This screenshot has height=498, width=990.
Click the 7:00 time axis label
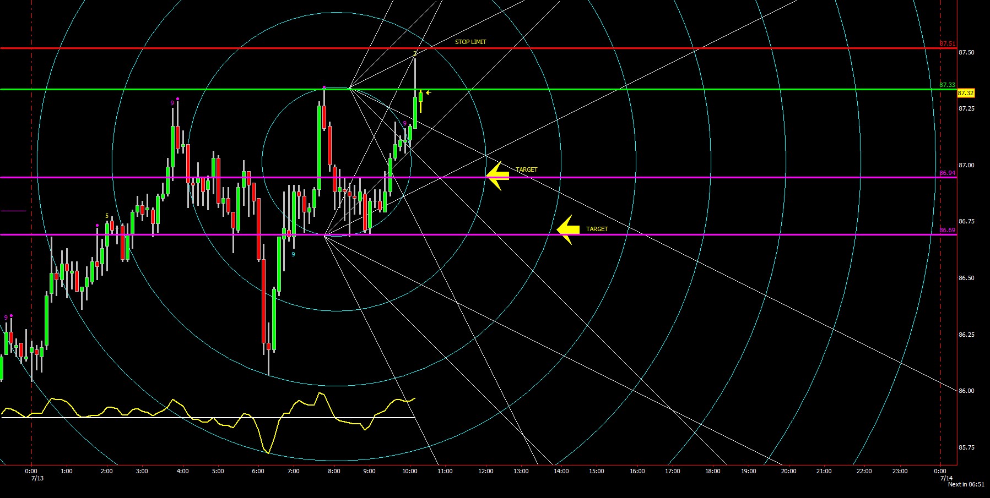293,471
